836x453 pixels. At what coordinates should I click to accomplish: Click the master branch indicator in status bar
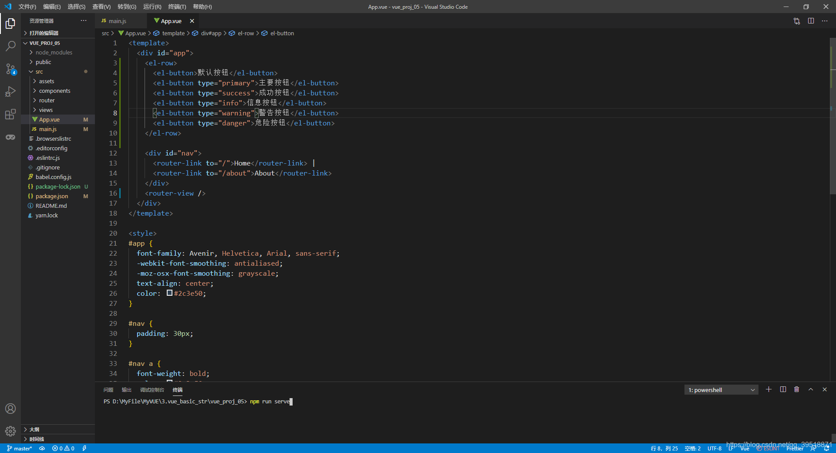[20, 448]
